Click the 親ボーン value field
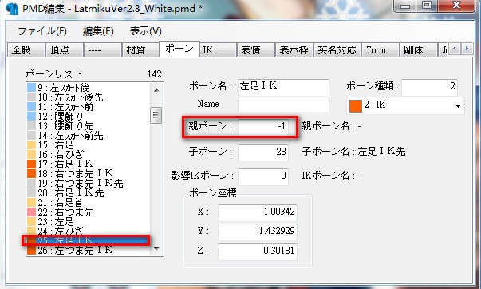 pos(263,126)
